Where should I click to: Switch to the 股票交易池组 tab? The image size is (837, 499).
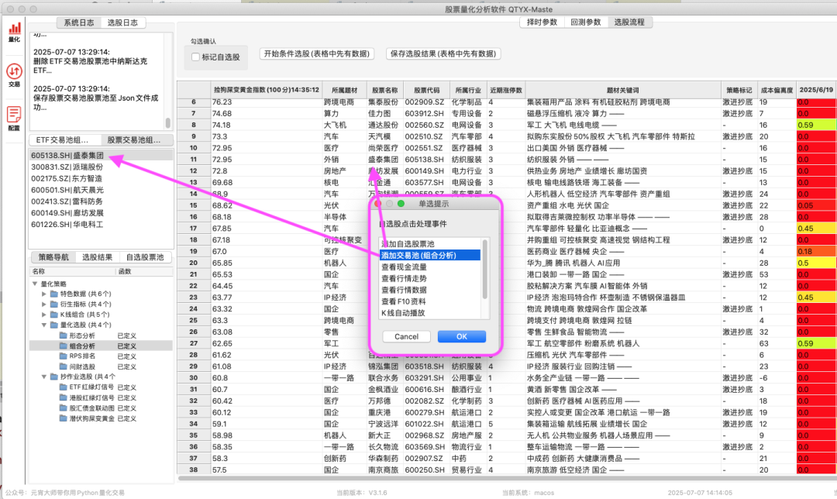136,139
